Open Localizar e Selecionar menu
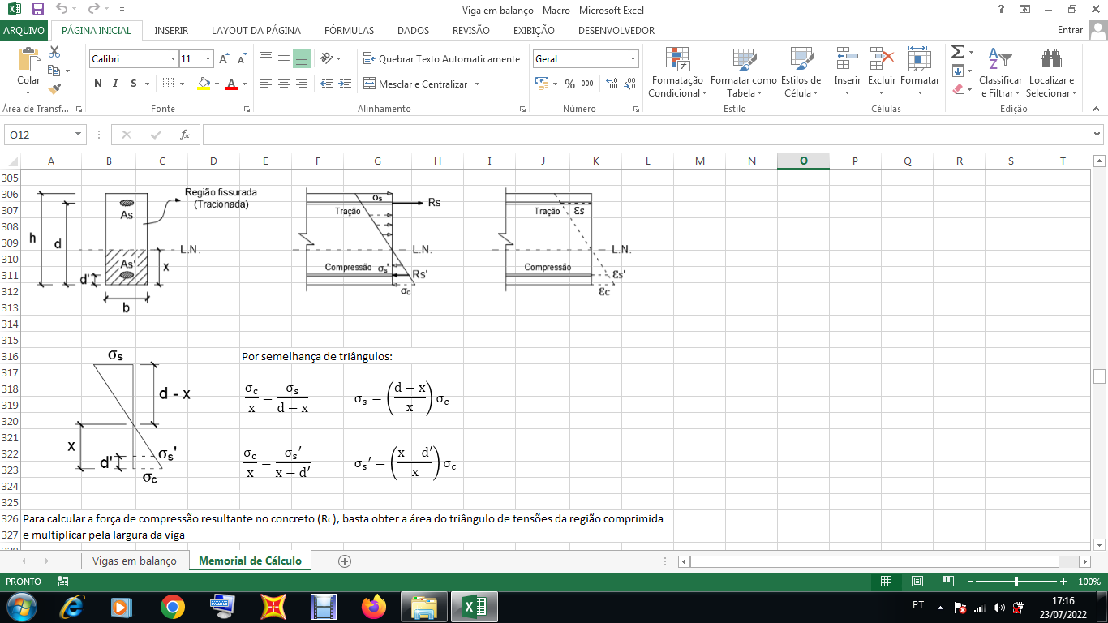 click(1051, 72)
